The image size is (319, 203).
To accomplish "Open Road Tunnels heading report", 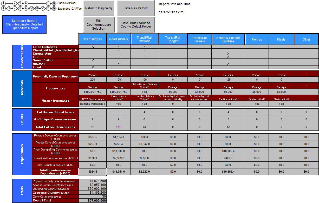I will coord(119,39).
